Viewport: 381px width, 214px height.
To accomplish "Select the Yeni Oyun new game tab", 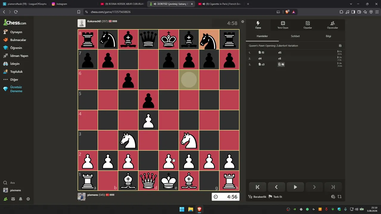I will (283, 25).
